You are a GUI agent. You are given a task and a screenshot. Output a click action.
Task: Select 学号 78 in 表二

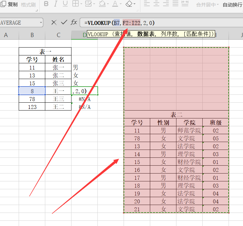(137, 138)
